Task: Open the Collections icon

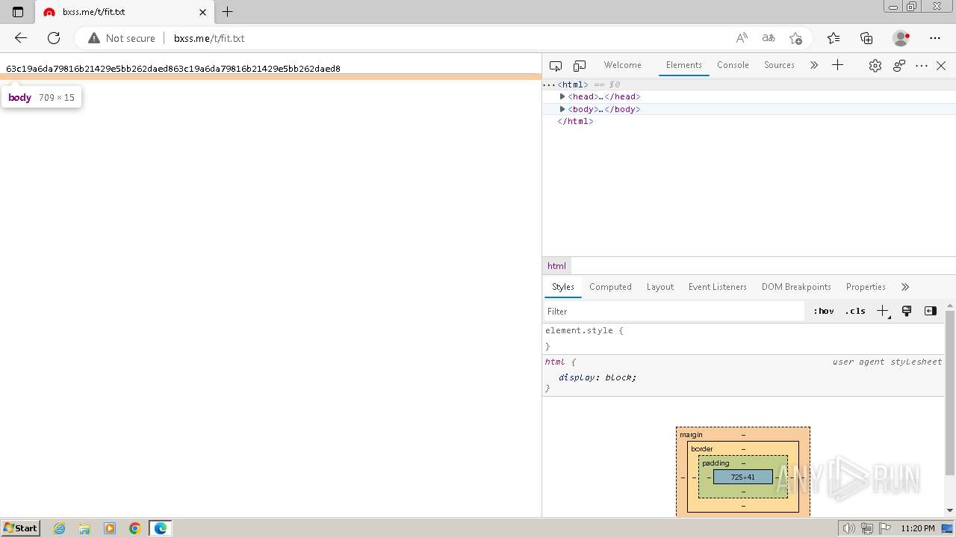Action: click(x=866, y=38)
